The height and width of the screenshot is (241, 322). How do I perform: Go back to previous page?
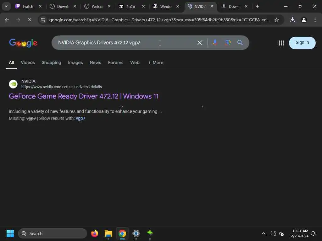click(x=7, y=20)
